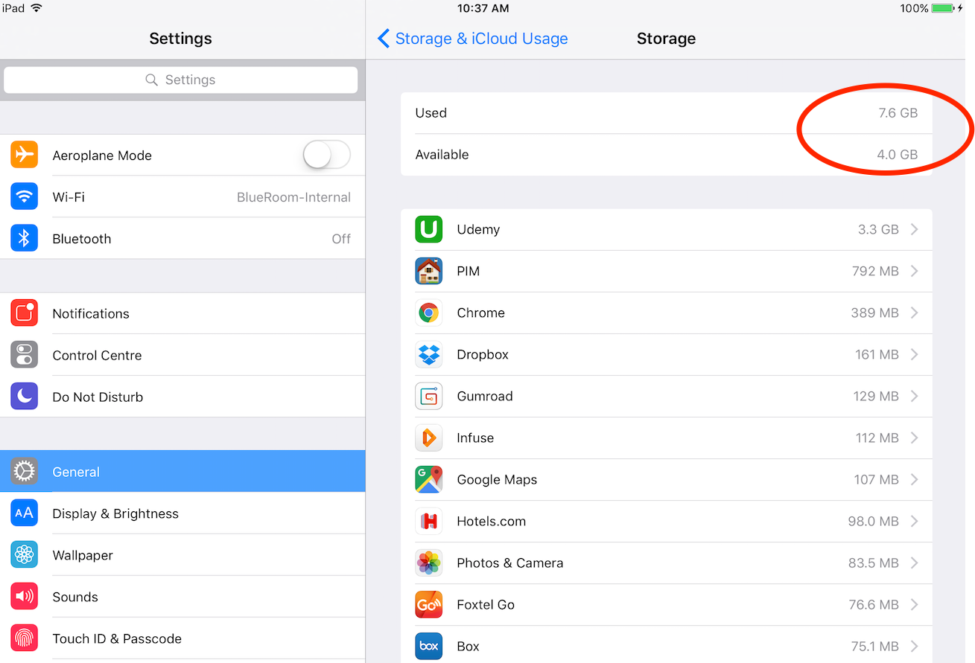Viewport: 975px width, 663px height.
Task: Tap the Storage page title
Action: coord(666,39)
